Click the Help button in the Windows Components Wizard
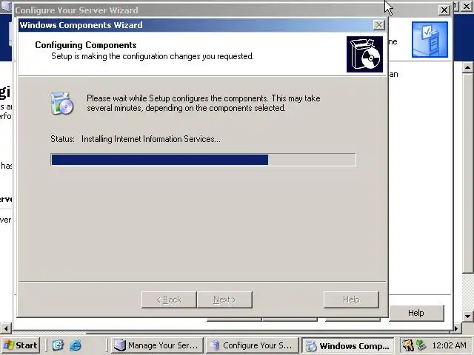The width and height of the screenshot is (474, 355). coord(351,300)
